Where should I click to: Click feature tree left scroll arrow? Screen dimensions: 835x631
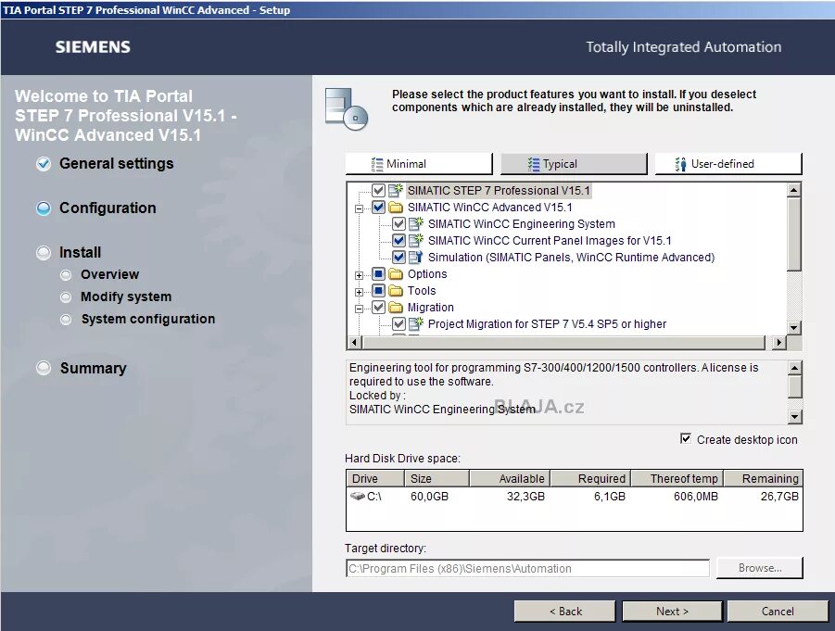[354, 342]
